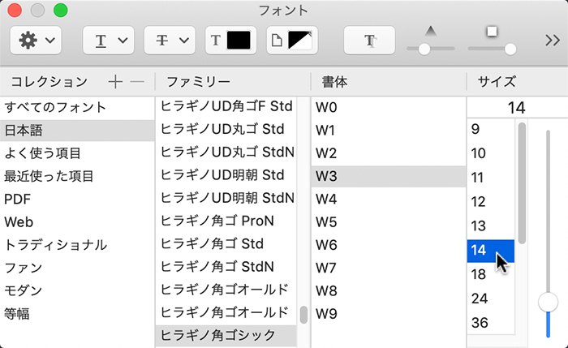
Task: Remove the collection with the minus icon
Action: point(137,81)
